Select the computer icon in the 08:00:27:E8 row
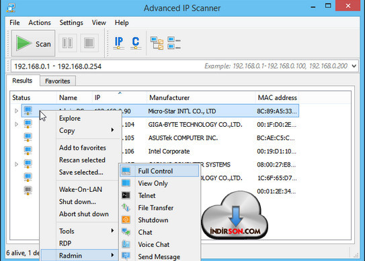365x261 pixels. pyautogui.click(x=28, y=164)
